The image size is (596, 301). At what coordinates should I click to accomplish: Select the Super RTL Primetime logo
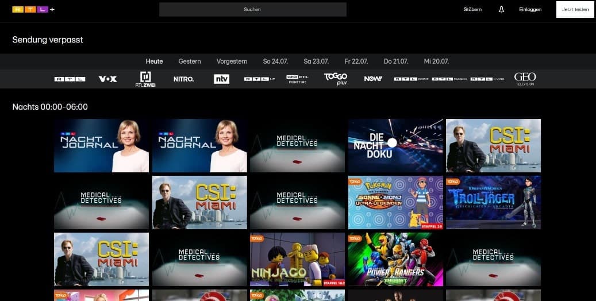[297, 79]
